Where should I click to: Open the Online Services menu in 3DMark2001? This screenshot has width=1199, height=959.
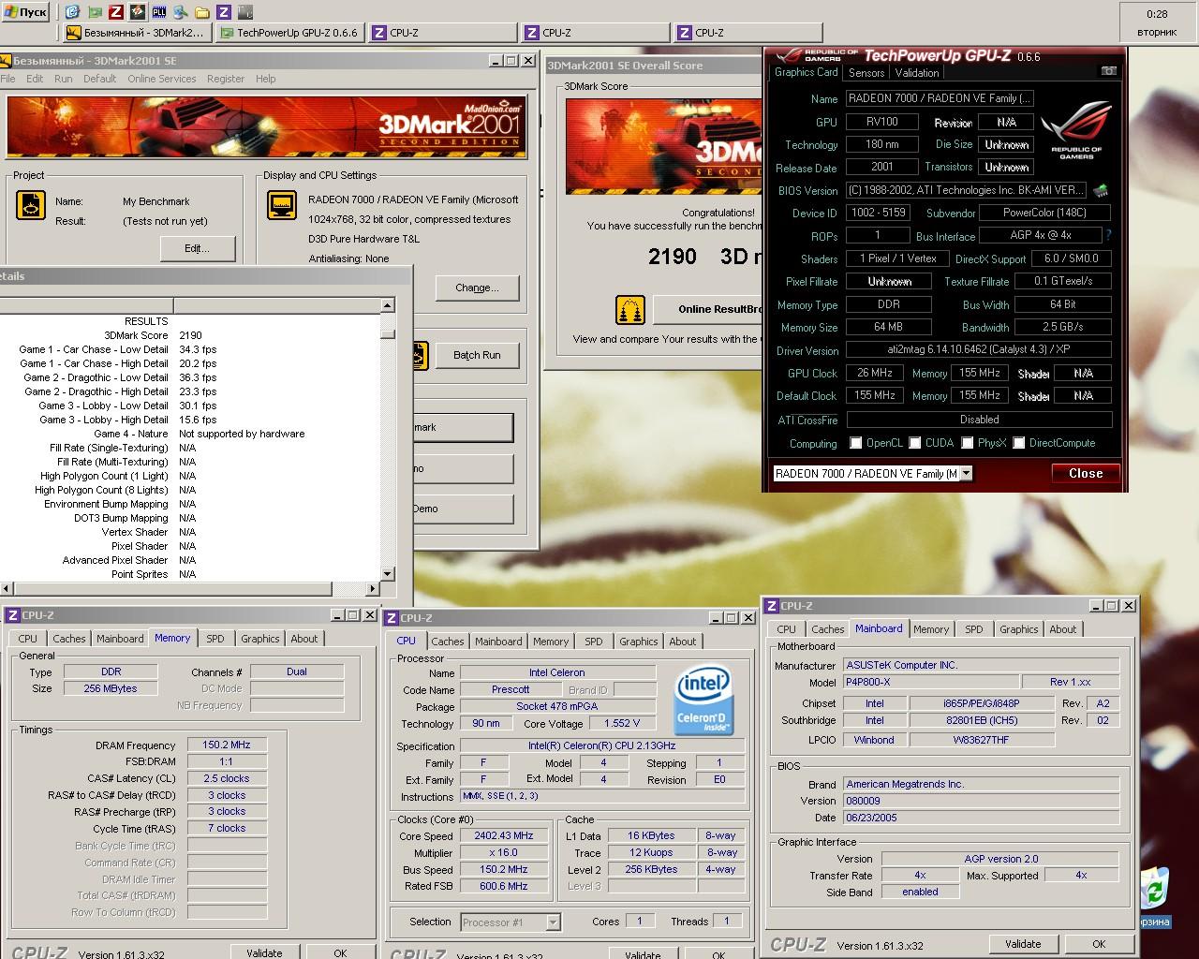[x=162, y=79]
